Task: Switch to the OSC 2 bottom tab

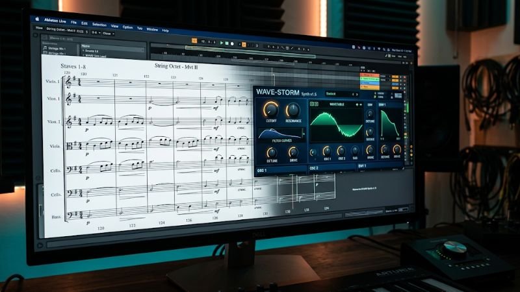Action: (331, 168)
